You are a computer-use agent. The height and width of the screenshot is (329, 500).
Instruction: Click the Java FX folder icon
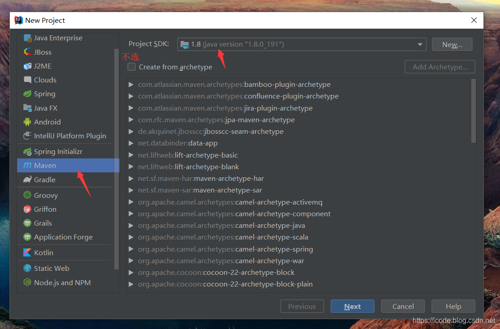(x=27, y=108)
